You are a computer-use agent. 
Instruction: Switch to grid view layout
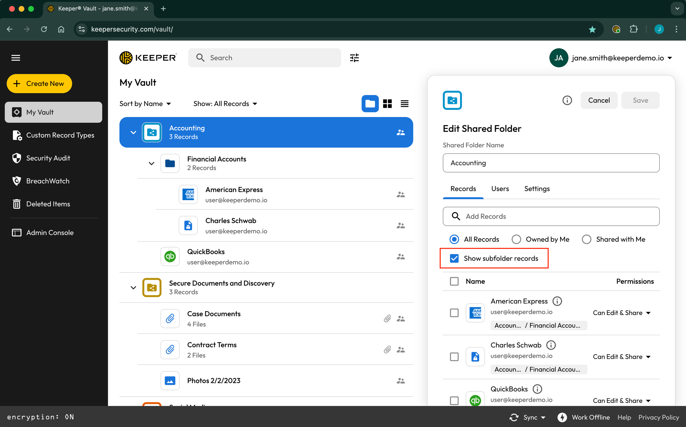coord(387,104)
